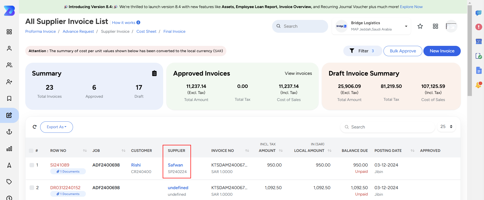This screenshot has height=200, width=484.
Task: Go to Advance Request tab
Action: [78, 31]
